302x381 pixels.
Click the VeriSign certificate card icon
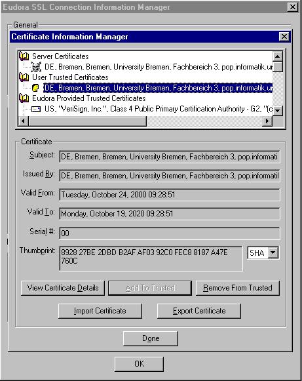(x=36, y=109)
